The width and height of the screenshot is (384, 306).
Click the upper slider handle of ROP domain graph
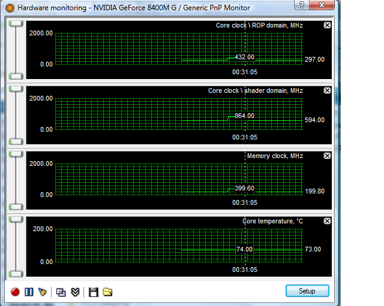click(x=16, y=23)
